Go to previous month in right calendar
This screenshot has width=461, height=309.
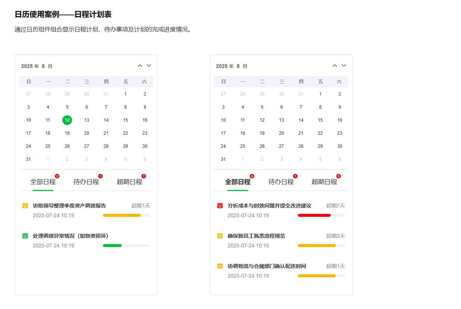tap(335, 66)
